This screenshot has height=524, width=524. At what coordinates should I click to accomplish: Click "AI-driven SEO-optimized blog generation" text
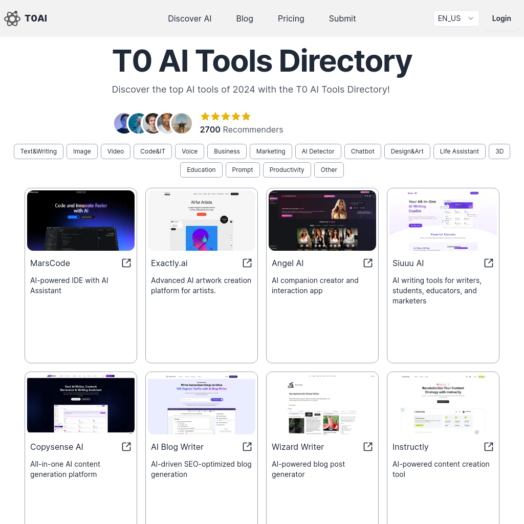(201, 469)
